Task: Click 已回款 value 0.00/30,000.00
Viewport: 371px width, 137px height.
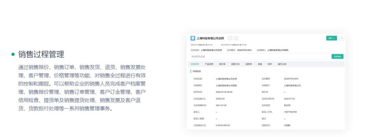Action: pyautogui.click(x=223, y=125)
